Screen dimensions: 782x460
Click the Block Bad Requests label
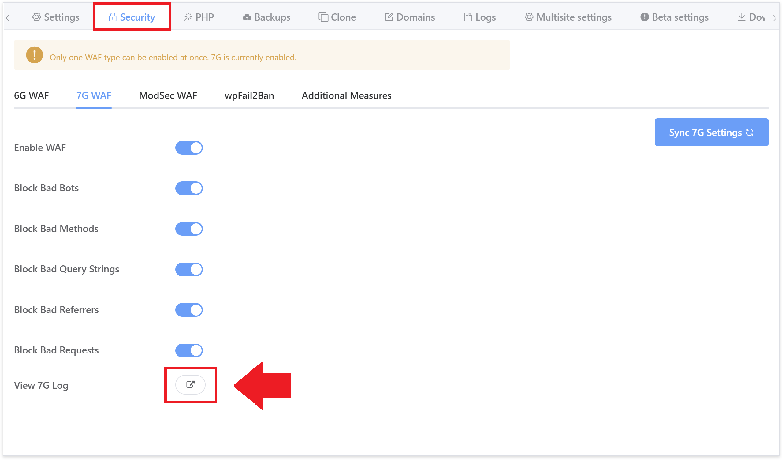pos(57,350)
